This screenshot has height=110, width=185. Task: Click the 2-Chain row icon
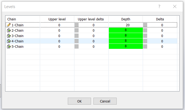point(9,30)
